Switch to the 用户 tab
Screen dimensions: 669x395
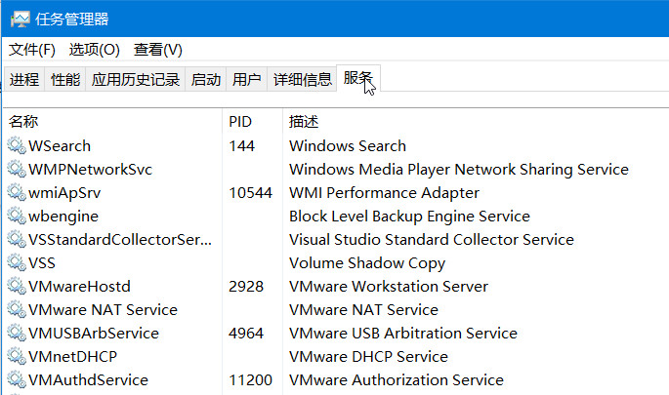(x=247, y=79)
